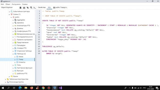The width and height of the screenshot is (160, 90).
Task: Click the Табличные пространства folder icon
Action: pyautogui.click(x=8, y=79)
